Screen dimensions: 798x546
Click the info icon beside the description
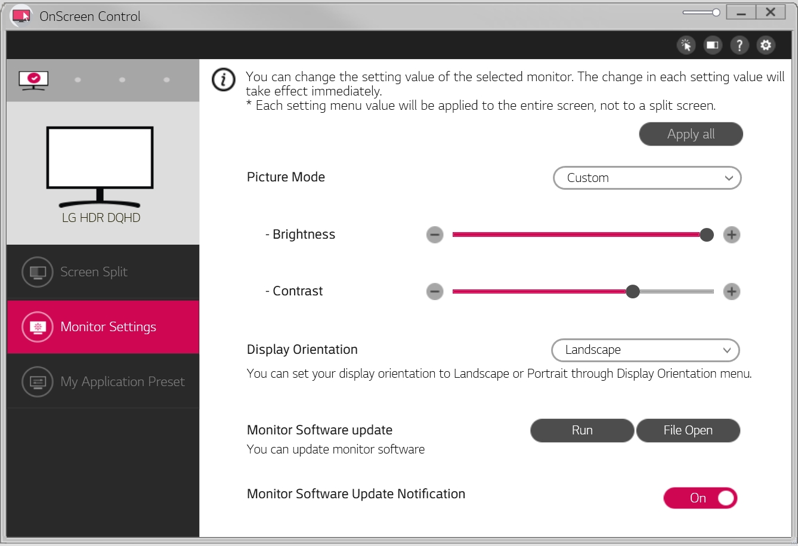(x=224, y=79)
